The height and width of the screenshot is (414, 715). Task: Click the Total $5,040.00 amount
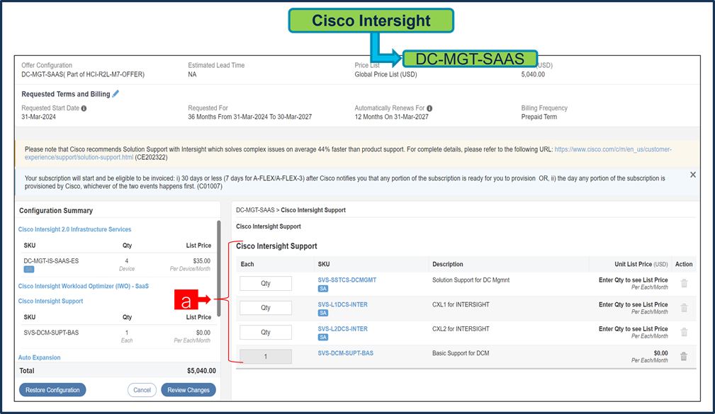201,371
